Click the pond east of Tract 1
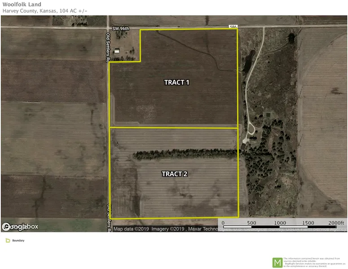Image resolution: width=348 pixels, height=269 pixels. 248,62
